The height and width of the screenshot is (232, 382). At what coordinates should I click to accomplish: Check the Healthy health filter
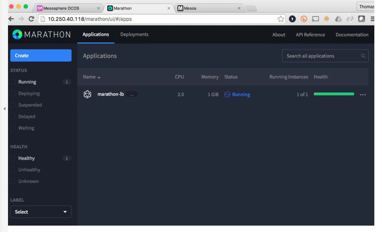(x=13, y=158)
